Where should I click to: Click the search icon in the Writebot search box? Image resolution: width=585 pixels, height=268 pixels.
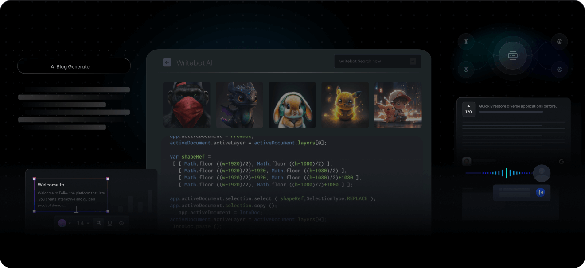(x=413, y=62)
